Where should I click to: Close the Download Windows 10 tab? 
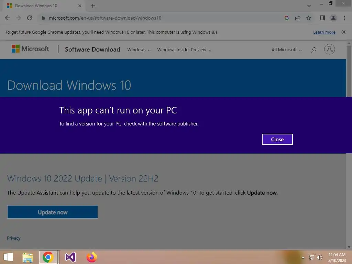click(x=80, y=6)
